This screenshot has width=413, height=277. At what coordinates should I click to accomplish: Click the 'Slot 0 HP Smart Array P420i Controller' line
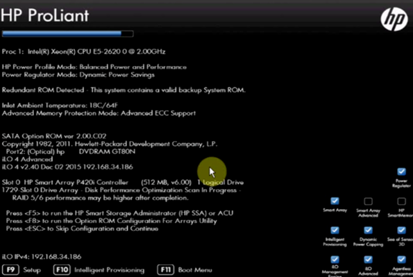tap(122, 182)
